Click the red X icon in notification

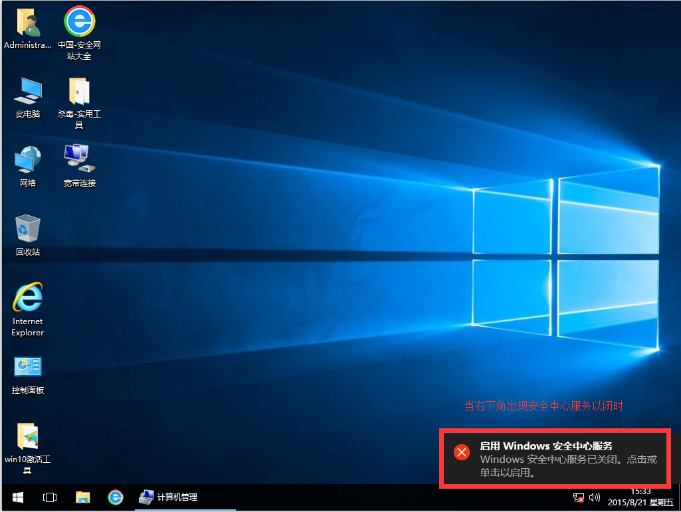coord(462,452)
